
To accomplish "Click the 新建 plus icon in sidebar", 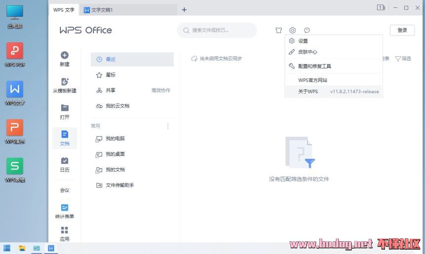I will [65, 55].
